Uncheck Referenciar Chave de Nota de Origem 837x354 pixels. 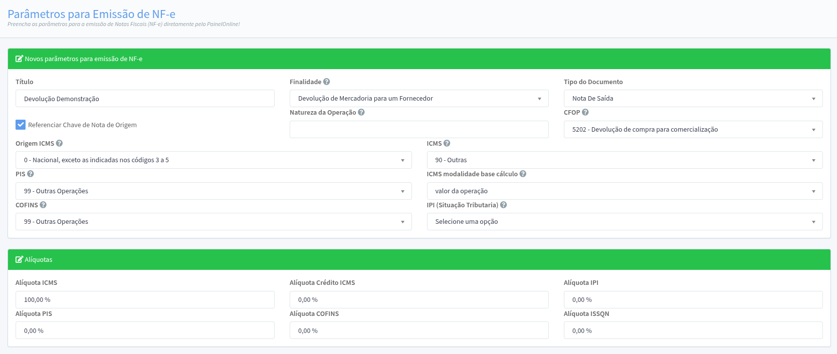pos(21,125)
